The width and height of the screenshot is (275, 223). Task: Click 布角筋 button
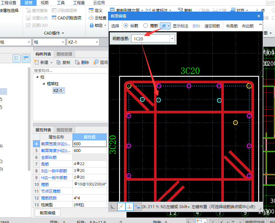click(232, 26)
